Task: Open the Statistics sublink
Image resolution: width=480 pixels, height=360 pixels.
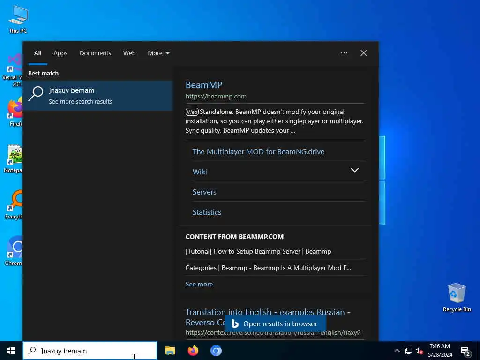Action: (x=207, y=212)
